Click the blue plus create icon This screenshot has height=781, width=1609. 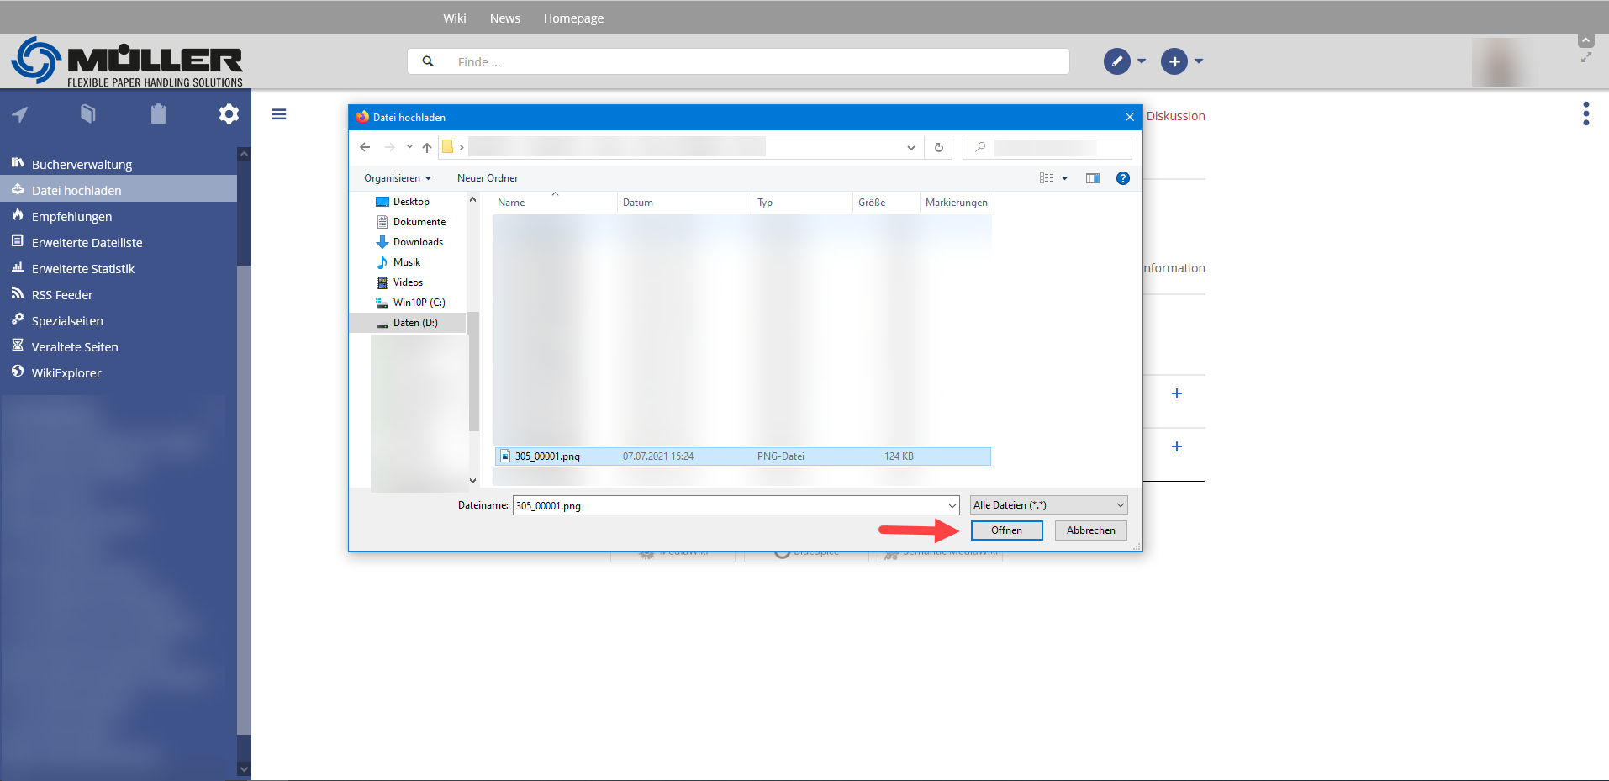[1174, 61]
